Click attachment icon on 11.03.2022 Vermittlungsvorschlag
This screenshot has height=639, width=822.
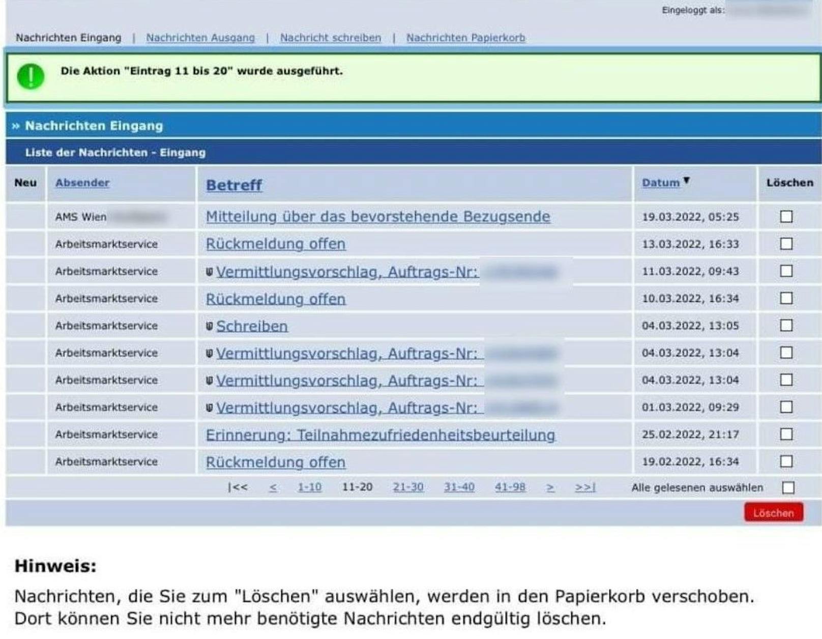coord(209,272)
